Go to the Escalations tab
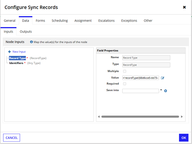Viewport: 192px width, 144px height. click(106, 21)
